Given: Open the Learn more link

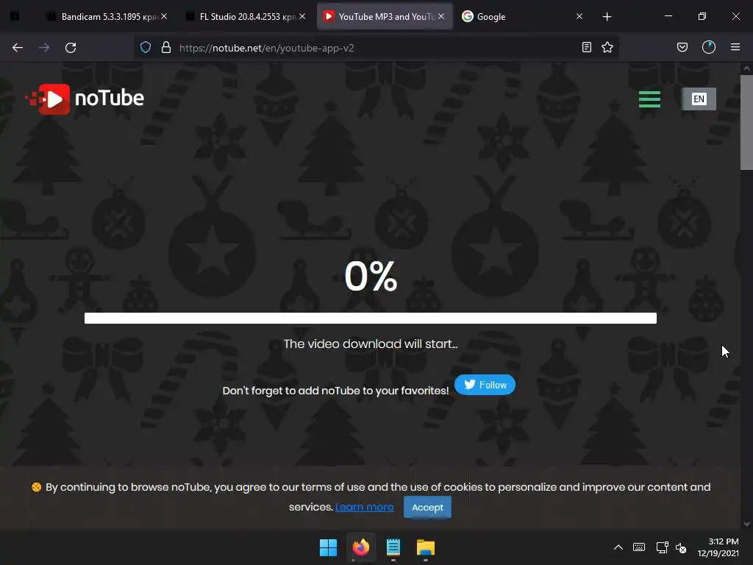Looking at the screenshot, I should coord(364,507).
